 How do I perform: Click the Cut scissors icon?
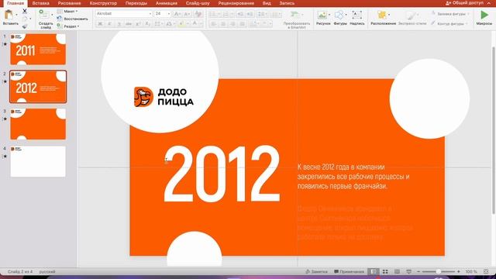[25, 11]
